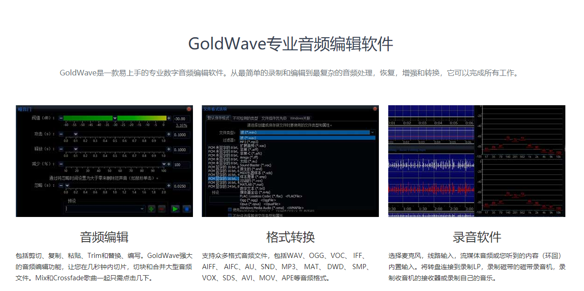Click the plus button on 减少 (%) row
Viewport: 584px width, 291px height.
tap(169, 164)
